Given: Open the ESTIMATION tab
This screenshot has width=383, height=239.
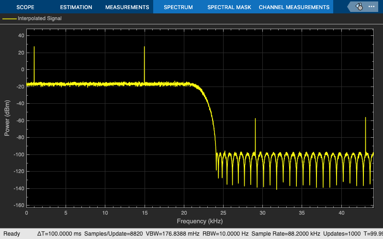Looking at the screenshot, I should [76, 7].
